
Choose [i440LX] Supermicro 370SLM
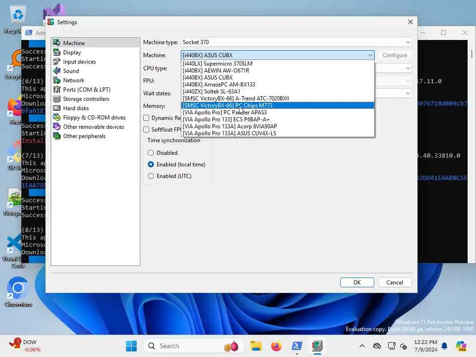point(278,63)
